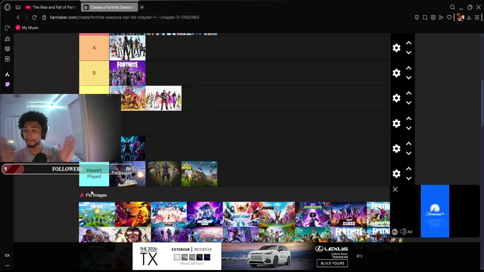Close the floating Paramount+ video ad
Image resolution: width=484 pixels, height=272 pixels.
click(x=395, y=189)
